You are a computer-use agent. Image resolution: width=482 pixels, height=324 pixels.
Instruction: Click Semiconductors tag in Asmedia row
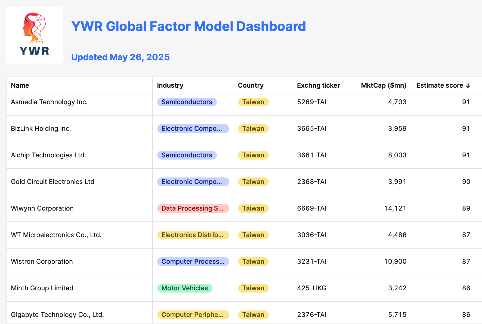[187, 102]
